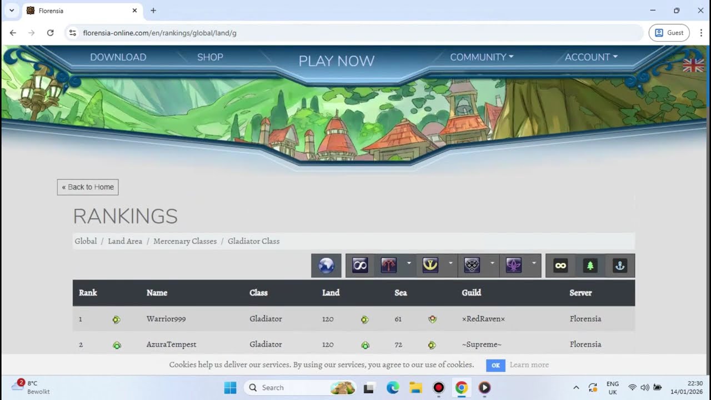This screenshot has width=711, height=400.
Task: Select the global server globe icon
Action: (x=326, y=266)
